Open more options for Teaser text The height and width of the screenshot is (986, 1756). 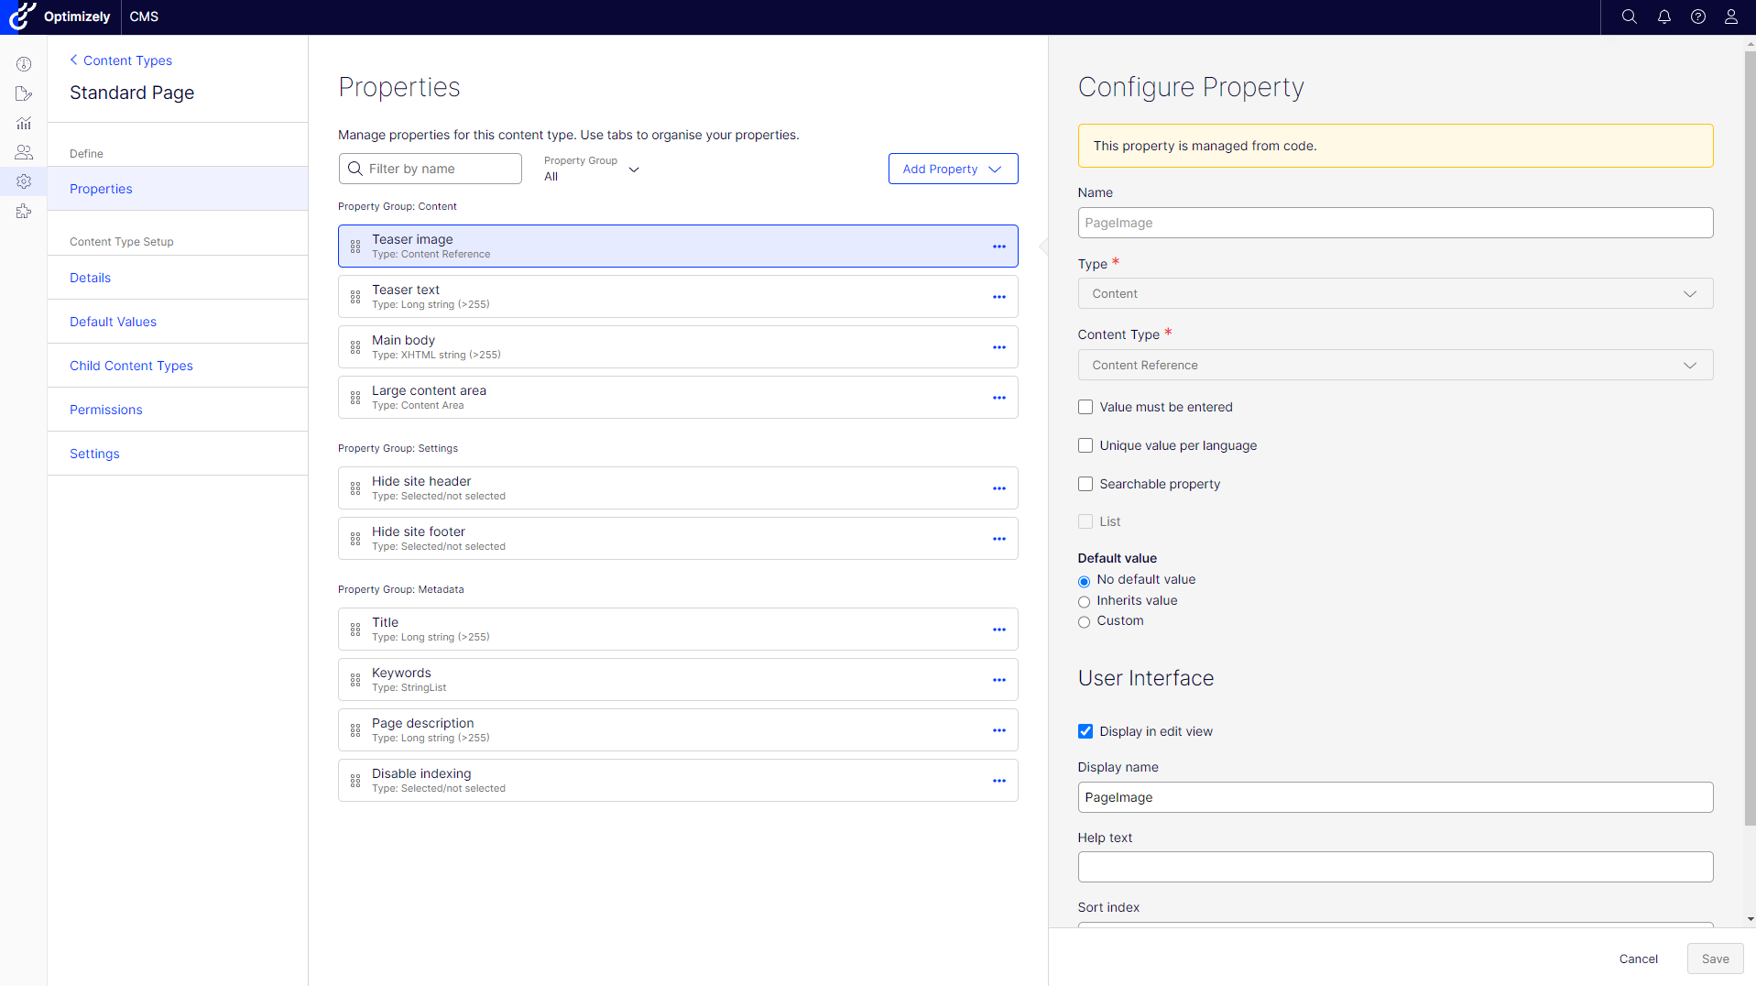pos(998,297)
